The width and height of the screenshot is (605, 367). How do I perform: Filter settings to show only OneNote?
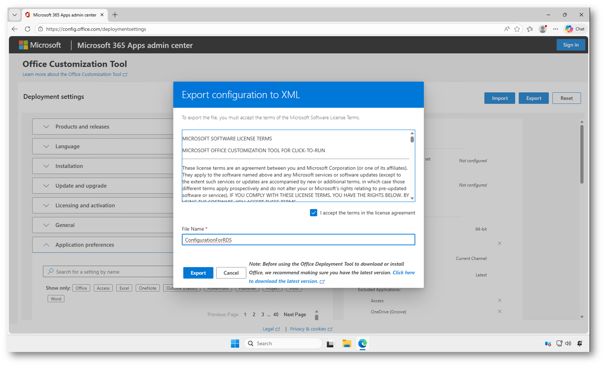tap(147, 288)
